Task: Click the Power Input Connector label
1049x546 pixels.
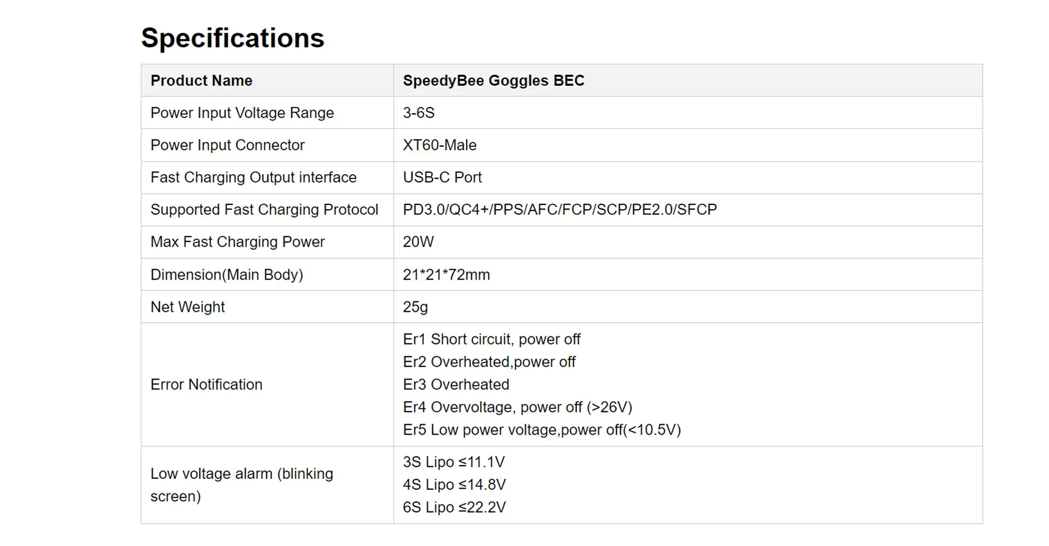Action: [227, 145]
